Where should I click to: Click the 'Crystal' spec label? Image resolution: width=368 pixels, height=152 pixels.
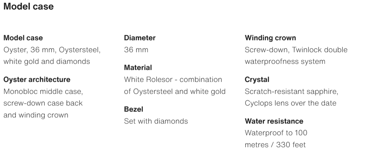[257, 80]
